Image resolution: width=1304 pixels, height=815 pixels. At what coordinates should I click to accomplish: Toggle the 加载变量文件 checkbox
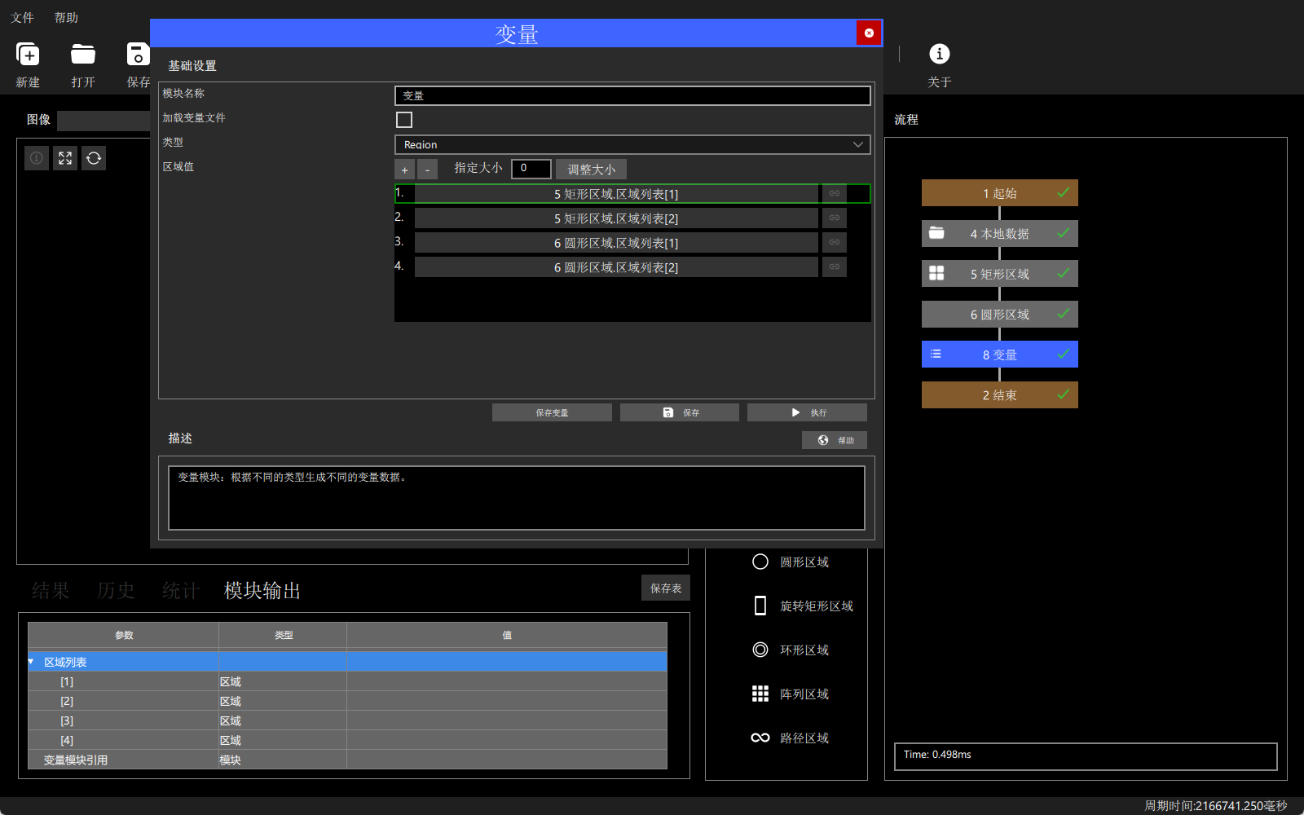404,120
